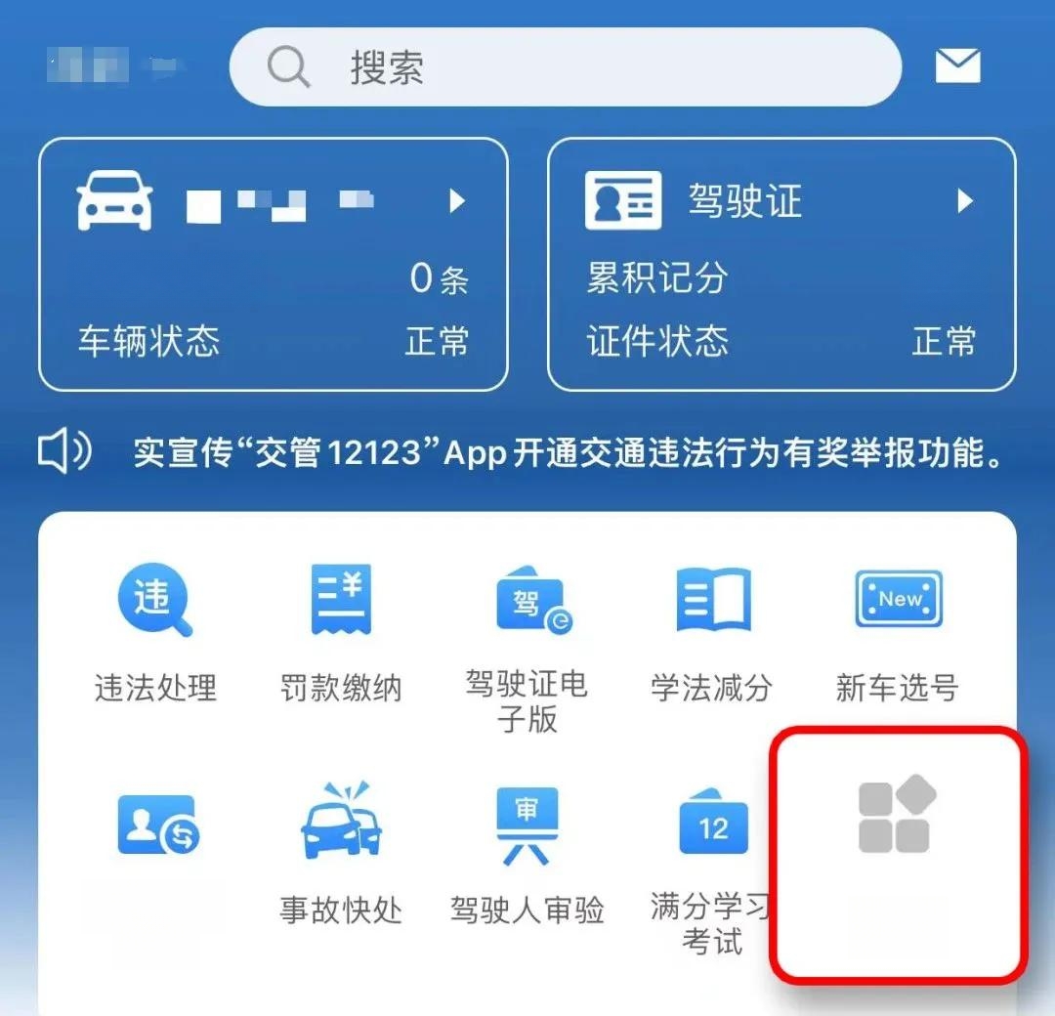The image size is (1055, 1016).
Task: Click the 搜索 search field
Action: pyautogui.click(x=566, y=66)
